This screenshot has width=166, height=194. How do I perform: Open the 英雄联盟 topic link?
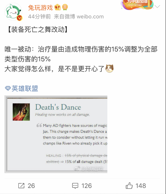[x=25, y=89]
